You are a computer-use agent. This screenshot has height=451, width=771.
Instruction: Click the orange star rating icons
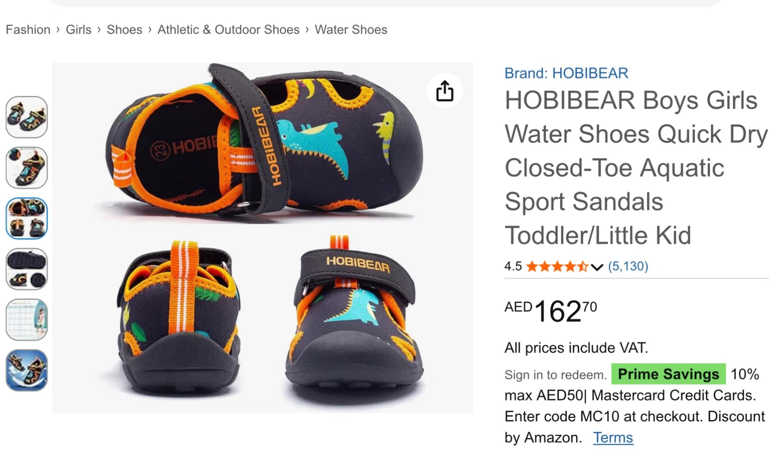click(557, 266)
